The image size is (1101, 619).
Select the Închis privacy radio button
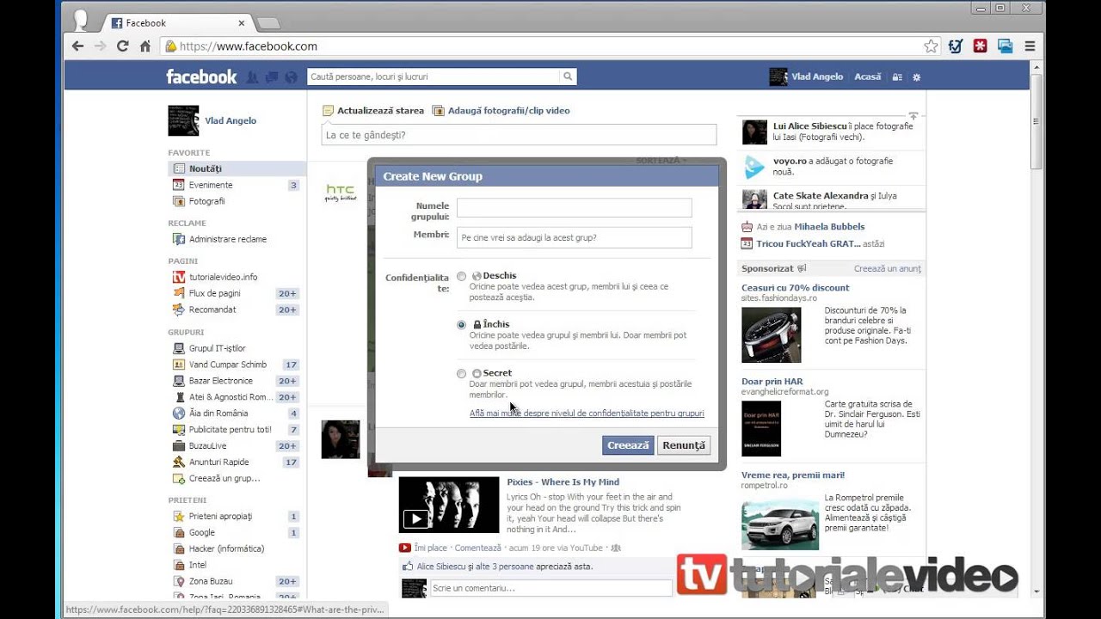462,325
